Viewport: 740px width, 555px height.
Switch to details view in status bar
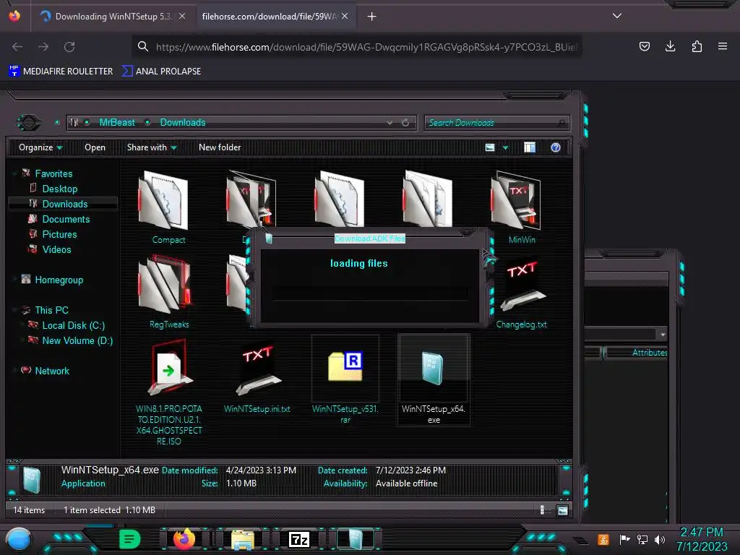[542, 510]
